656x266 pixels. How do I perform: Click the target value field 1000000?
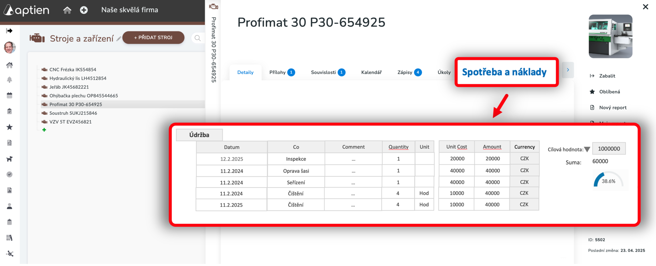(x=609, y=148)
